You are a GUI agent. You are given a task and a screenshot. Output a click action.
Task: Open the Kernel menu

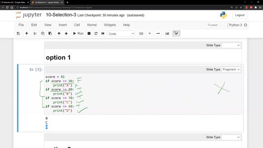(x=92, y=25)
